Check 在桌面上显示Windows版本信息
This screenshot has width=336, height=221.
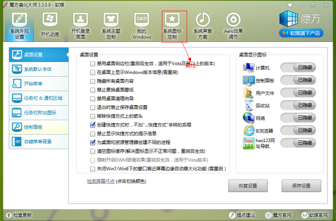pos(92,72)
